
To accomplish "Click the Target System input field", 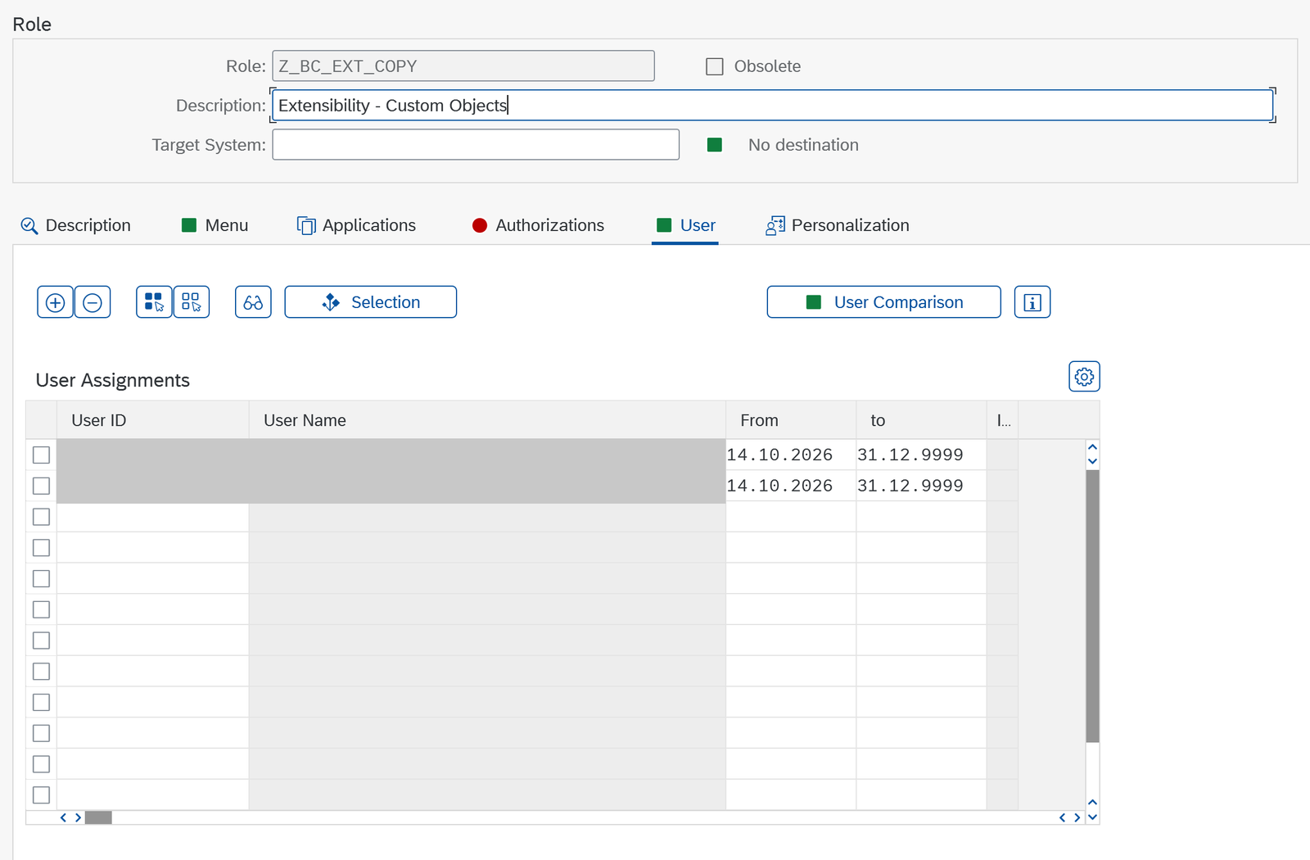I will pyautogui.click(x=476, y=145).
